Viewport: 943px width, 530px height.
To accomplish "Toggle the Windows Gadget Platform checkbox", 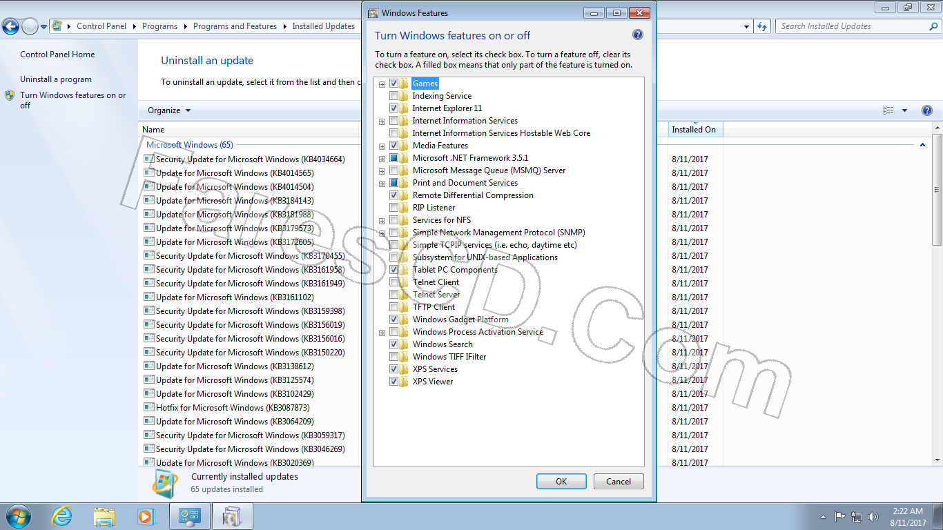I will [x=393, y=320].
